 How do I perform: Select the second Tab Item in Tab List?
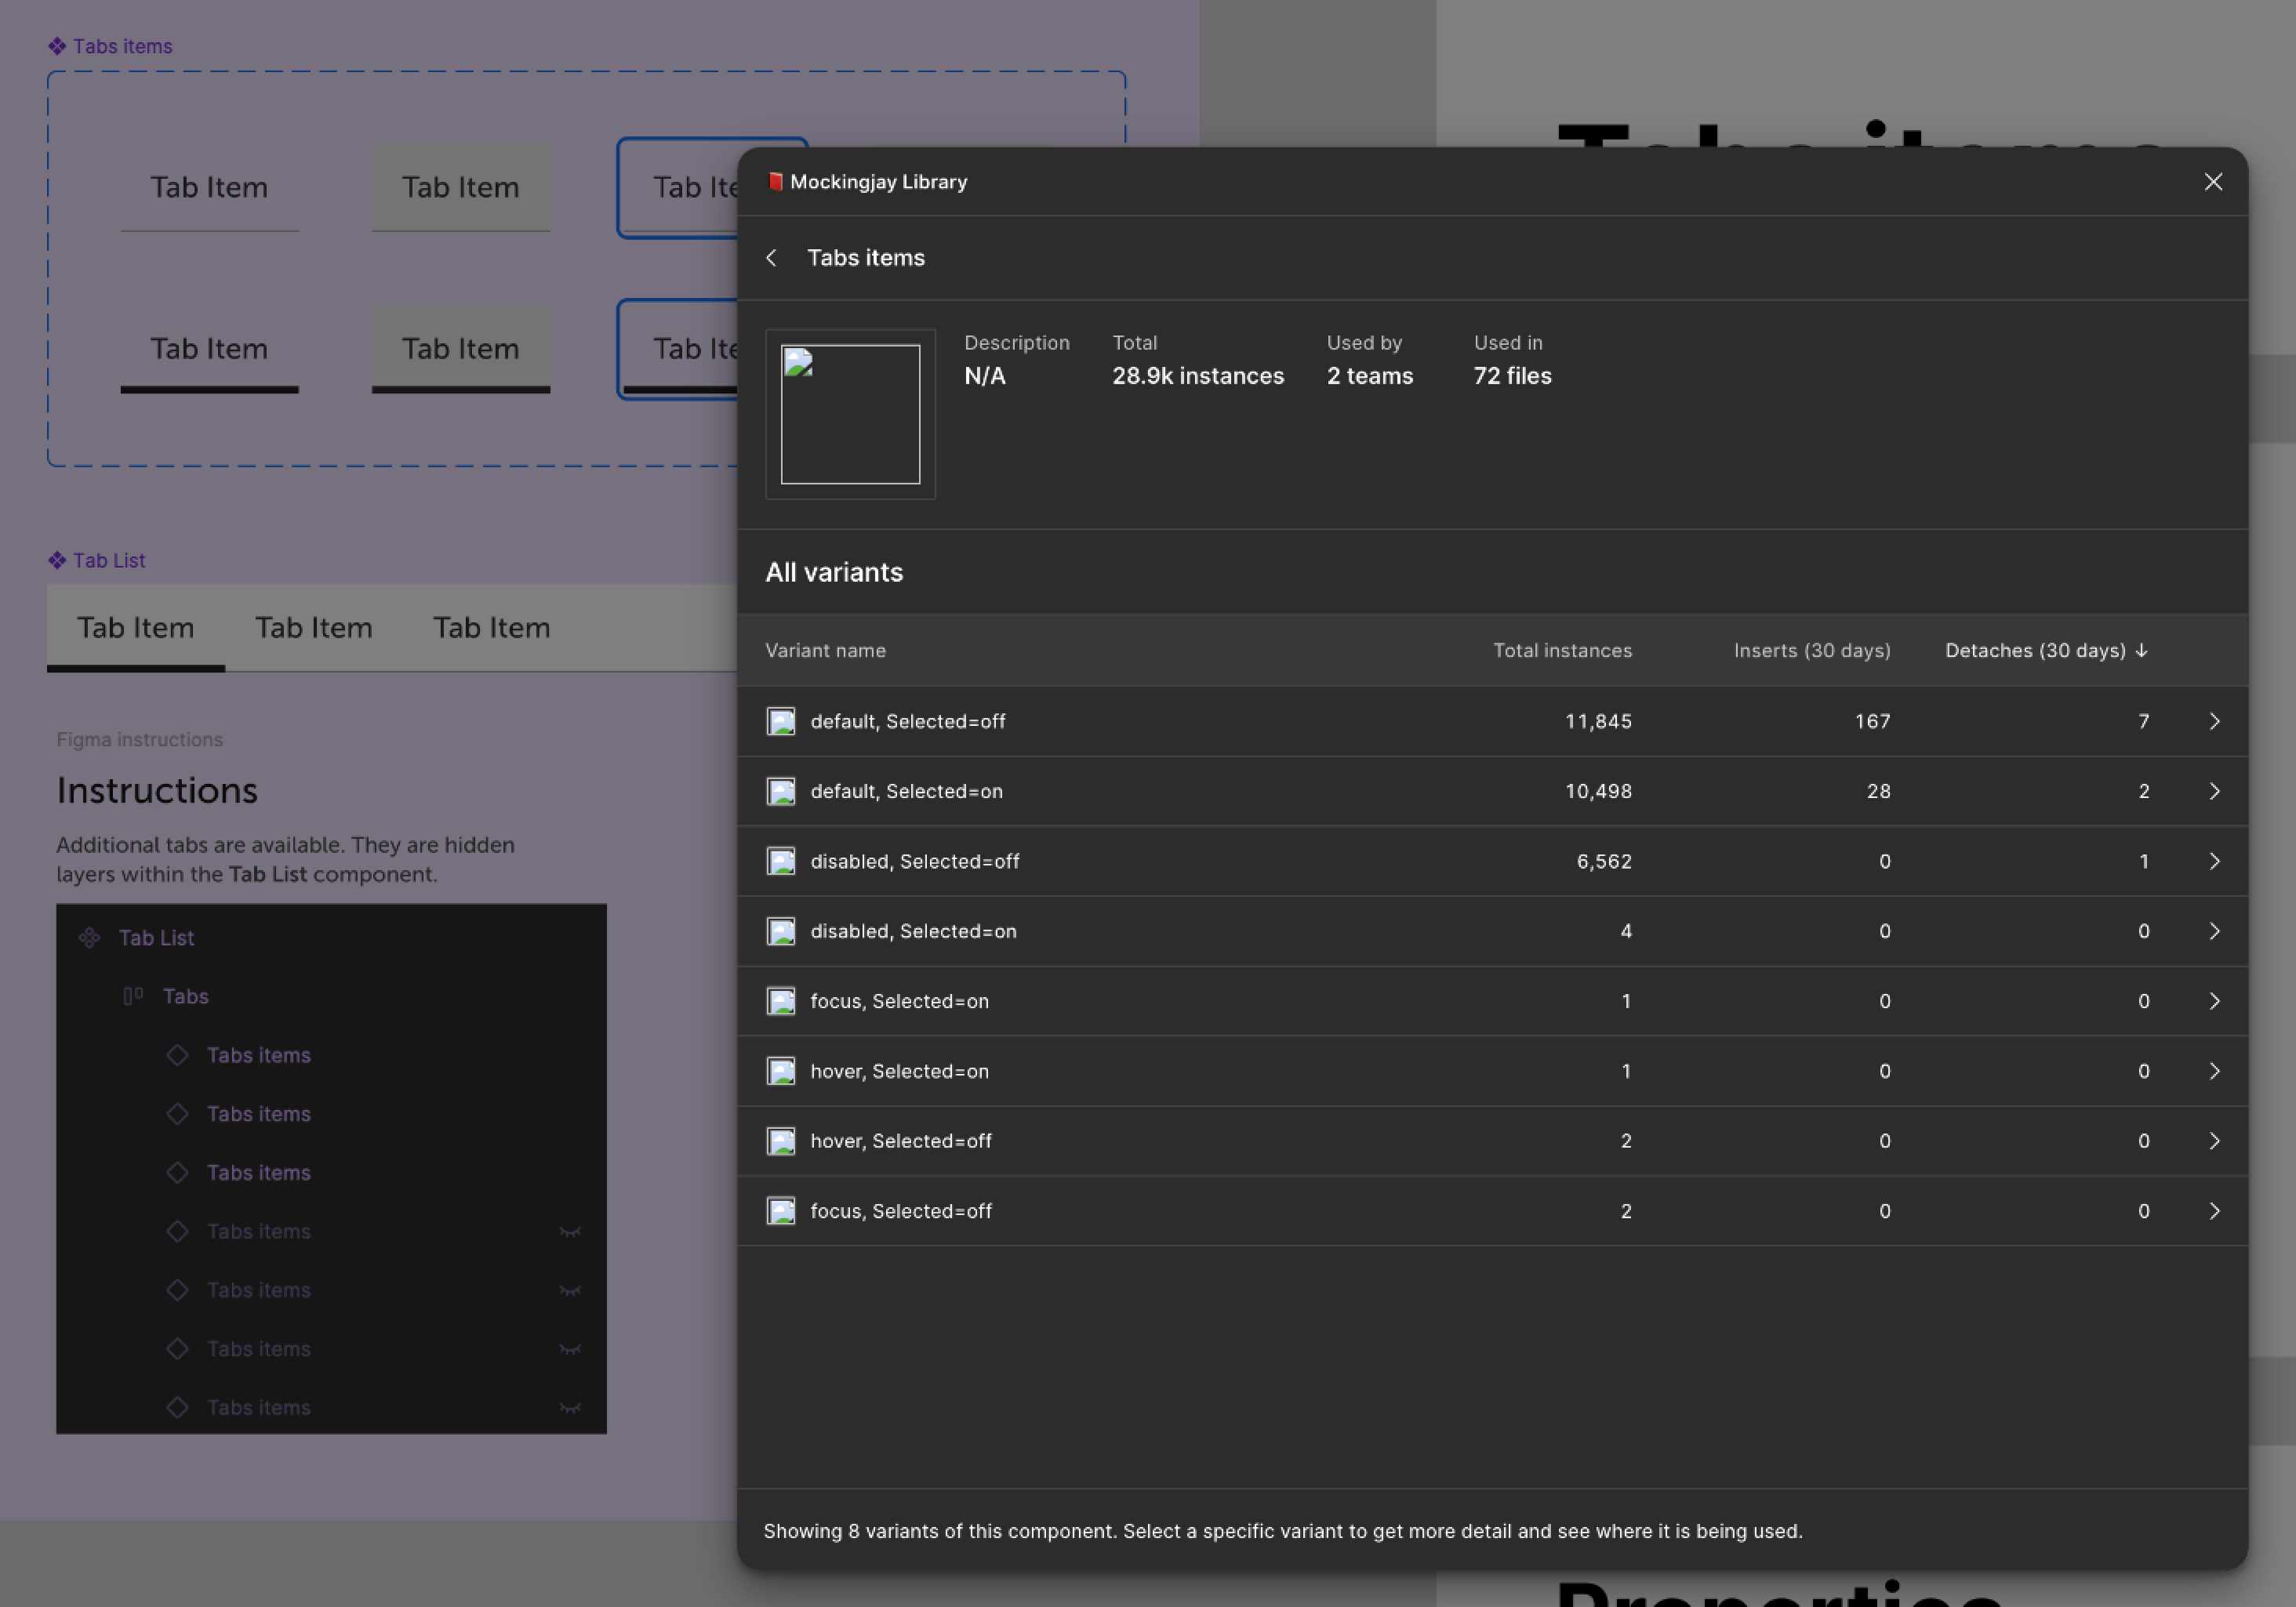tap(313, 628)
